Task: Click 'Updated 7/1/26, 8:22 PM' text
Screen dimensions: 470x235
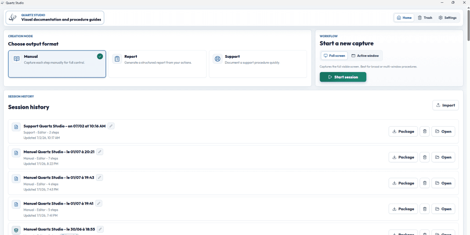Action: click(41, 164)
